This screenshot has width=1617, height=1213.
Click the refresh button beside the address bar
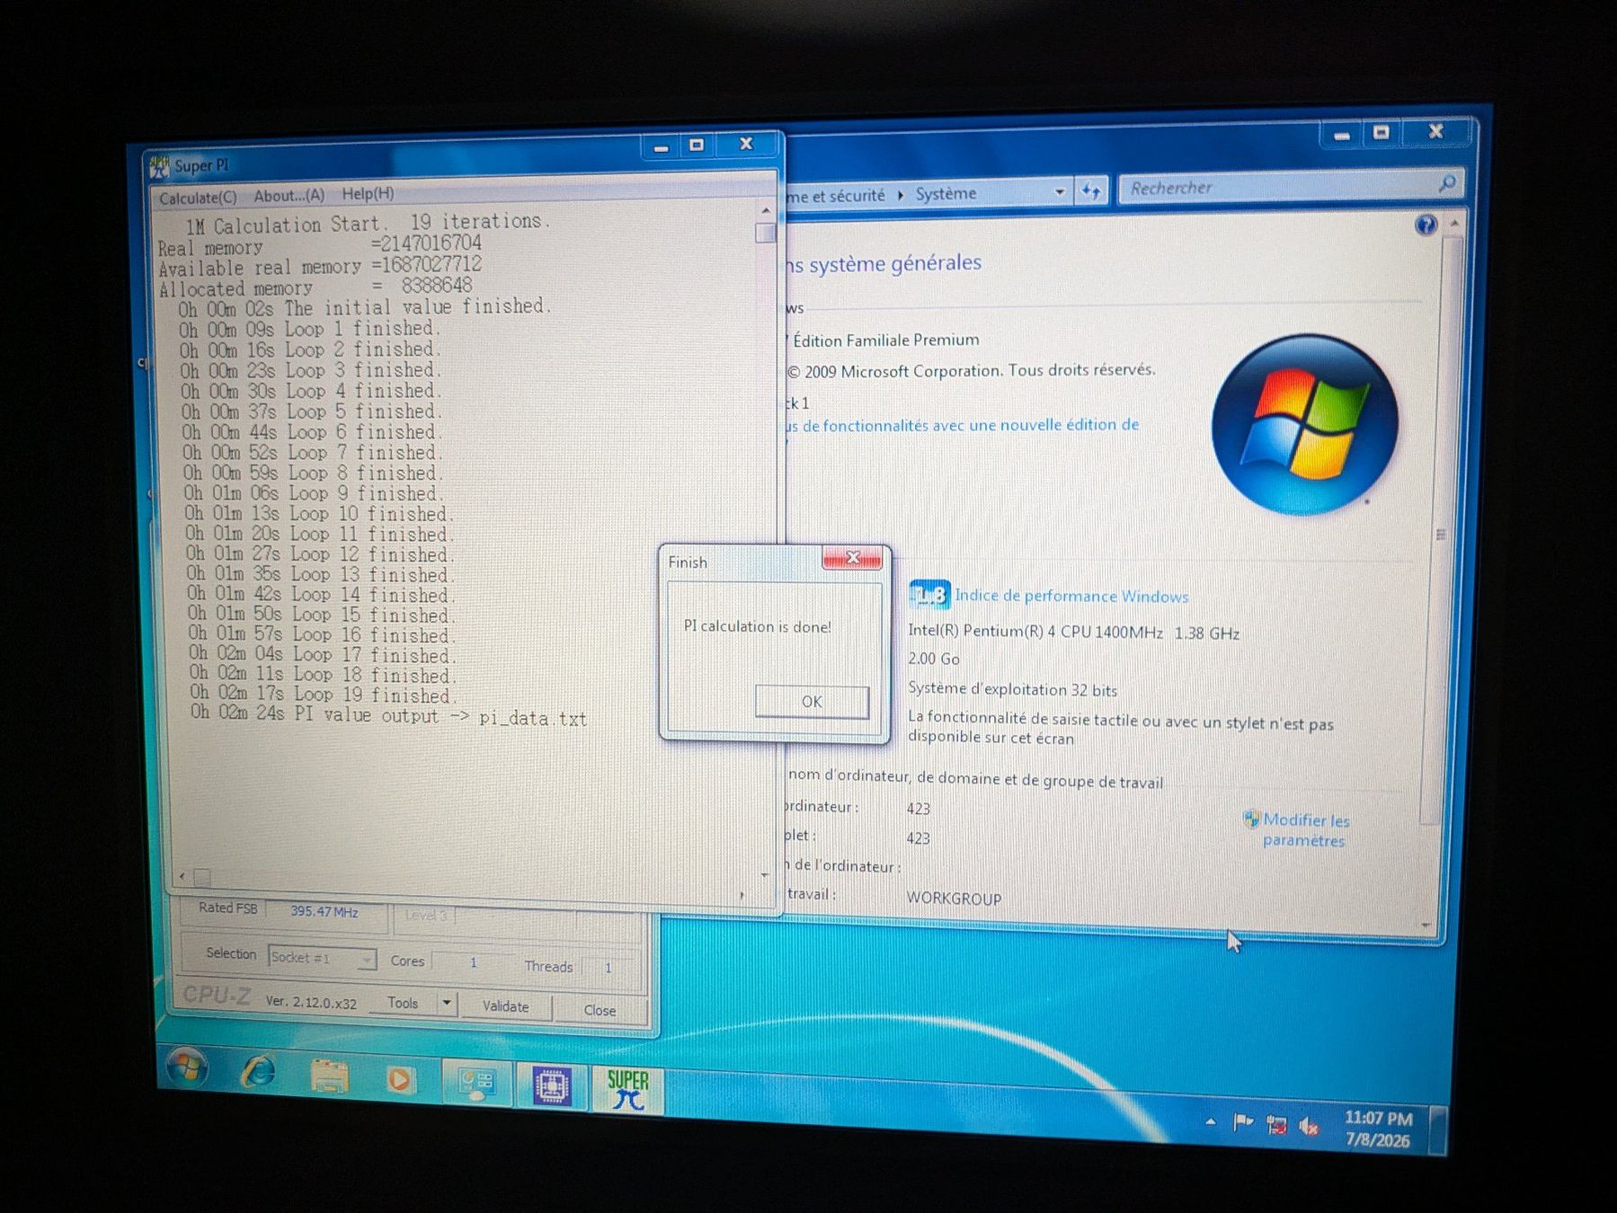(1091, 190)
